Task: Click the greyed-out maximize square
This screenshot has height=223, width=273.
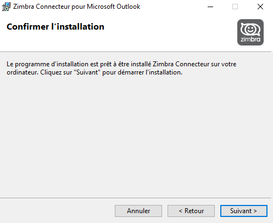Action: pyautogui.click(x=235, y=7)
